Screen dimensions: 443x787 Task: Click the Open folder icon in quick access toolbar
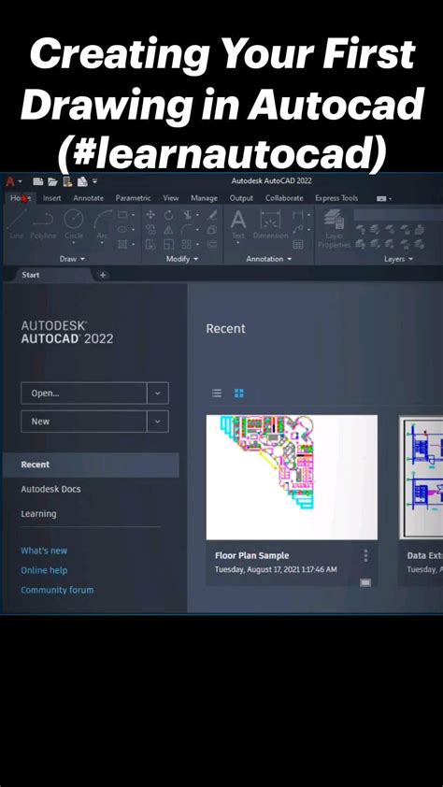click(x=52, y=181)
